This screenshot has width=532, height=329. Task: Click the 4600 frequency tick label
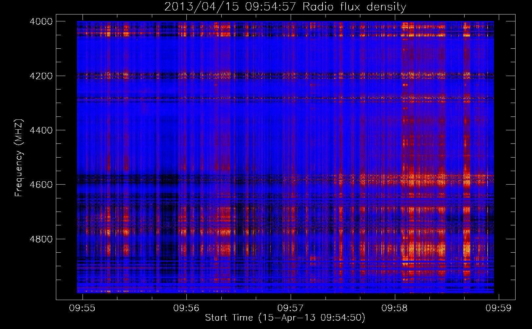click(x=41, y=185)
